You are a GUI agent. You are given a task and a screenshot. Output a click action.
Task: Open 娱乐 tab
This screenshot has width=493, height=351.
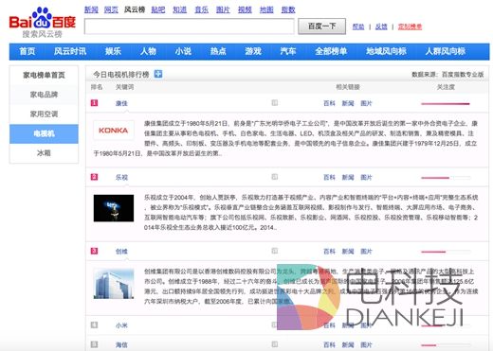113,51
